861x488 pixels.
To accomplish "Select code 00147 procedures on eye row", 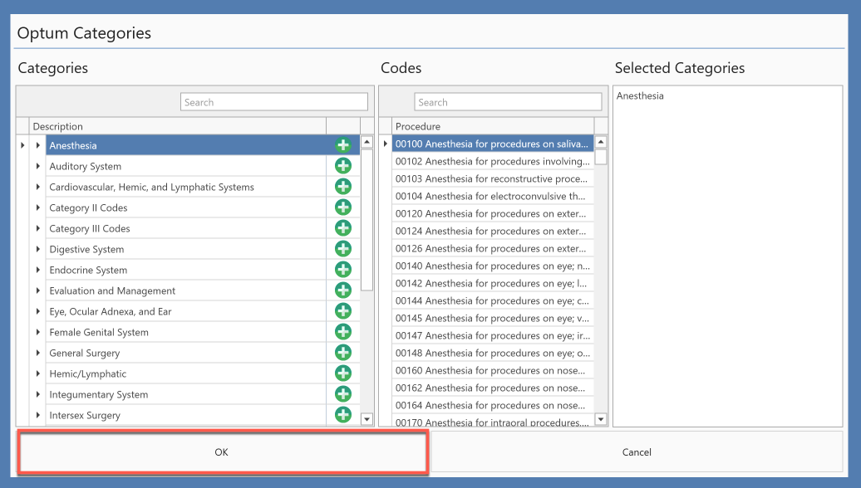I will [493, 335].
